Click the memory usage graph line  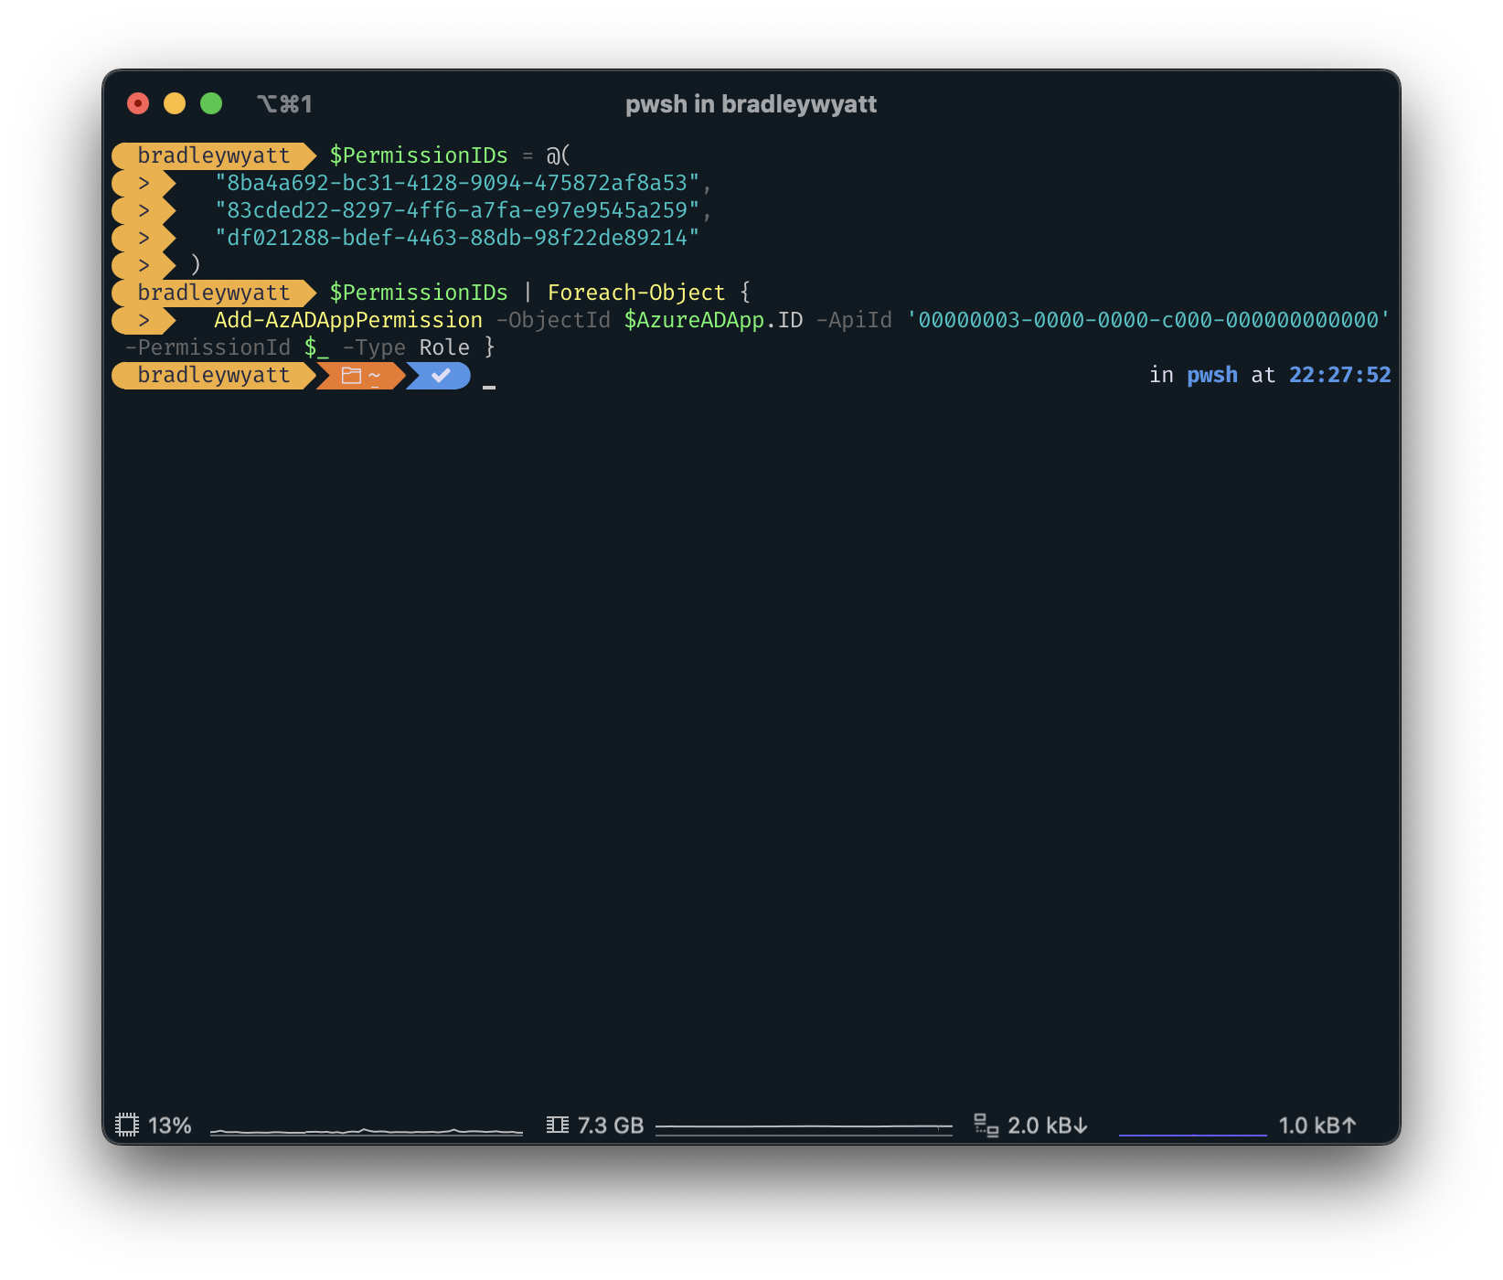(x=804, y=1129)
